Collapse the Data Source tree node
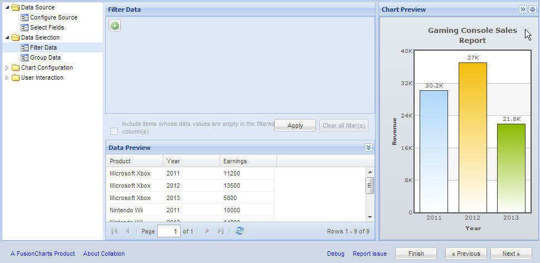Viewport: 540px width, 263px height. point(7,8)
